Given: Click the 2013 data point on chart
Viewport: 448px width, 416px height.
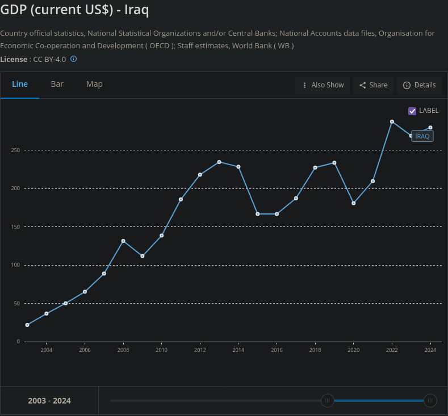Looking at the screenshot, I should coord(219,162).
